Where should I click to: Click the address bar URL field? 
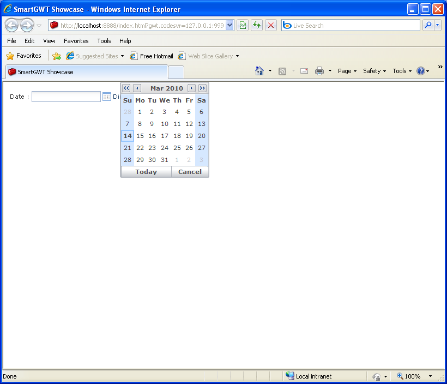pos(137,26)
